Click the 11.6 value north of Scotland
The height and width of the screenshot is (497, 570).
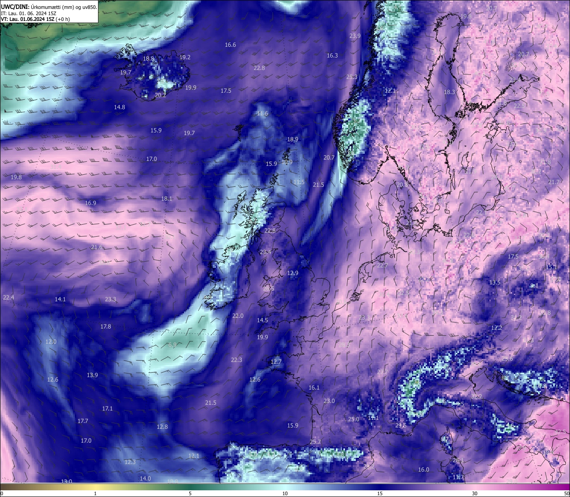point(263,114)
